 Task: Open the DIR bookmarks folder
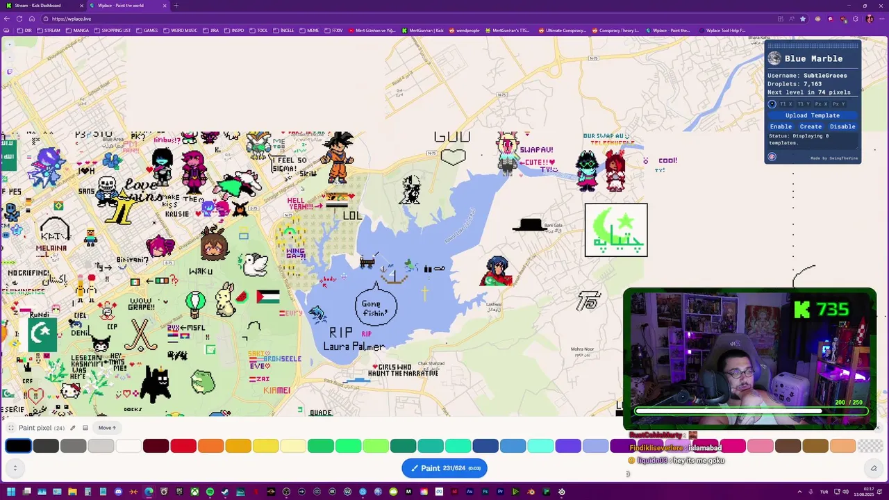pyautogui.click(x=23, y=31)
